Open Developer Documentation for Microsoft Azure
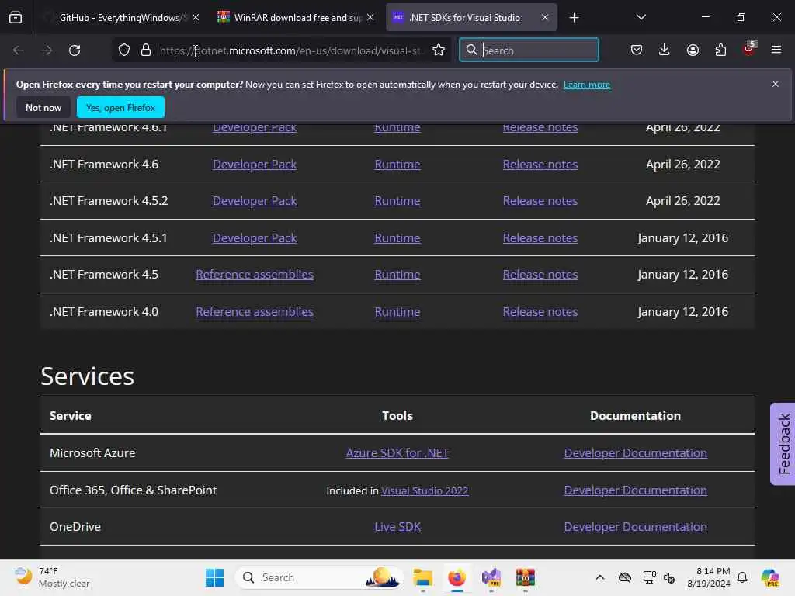Viewport: 795px width, 596px height. [635, 452]
